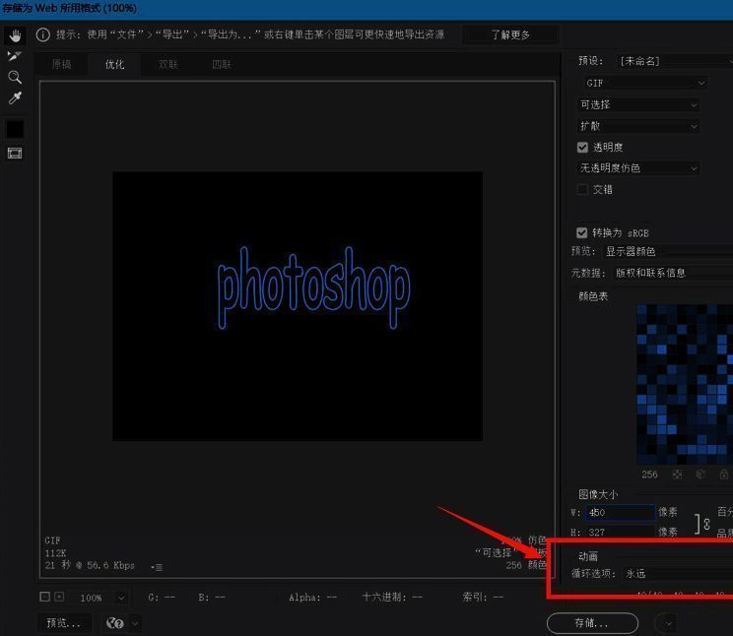The height and width of the screenshot is (636, 733).
Task: Click the 了解更多 button
Action: 510,35
